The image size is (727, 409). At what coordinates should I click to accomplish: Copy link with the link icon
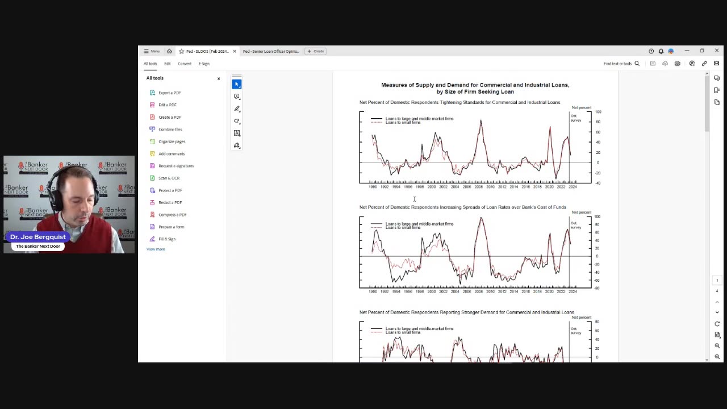point(704,64)
